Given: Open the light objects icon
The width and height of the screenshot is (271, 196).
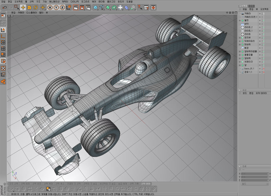Looking at the screenshot, I should [120, 7].
